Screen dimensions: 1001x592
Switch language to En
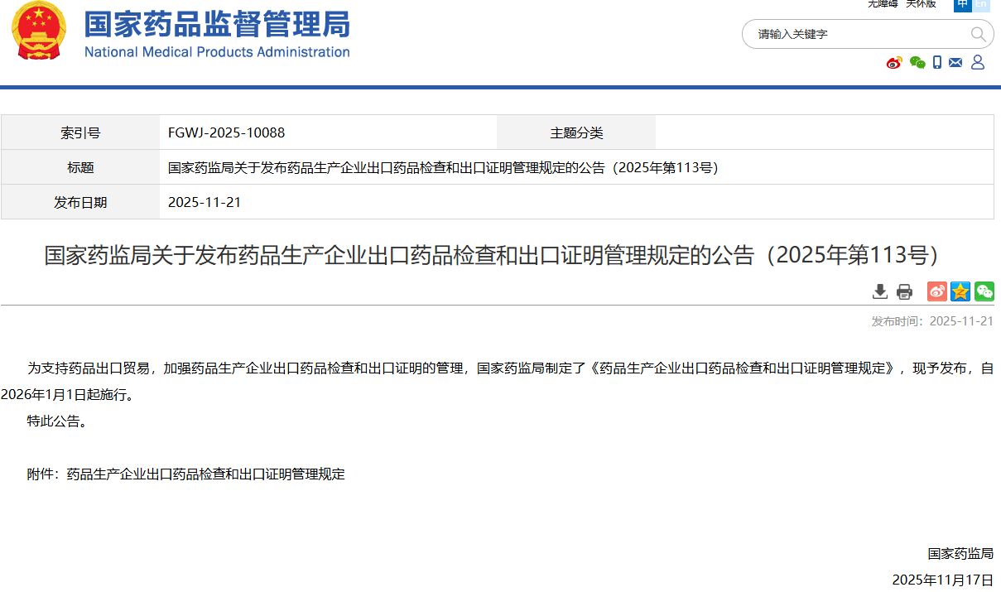pyautogui.click(x=981, y=4)
